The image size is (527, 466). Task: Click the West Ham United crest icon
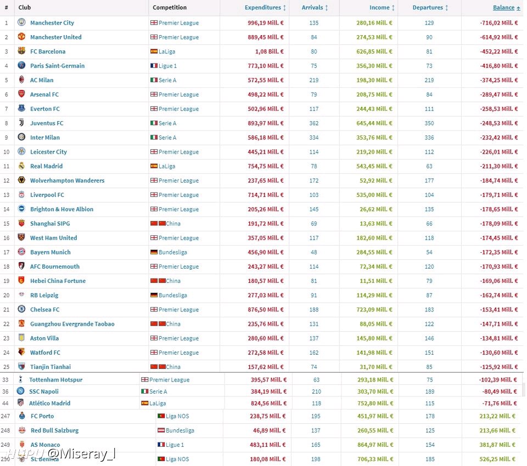pos(21,237)
